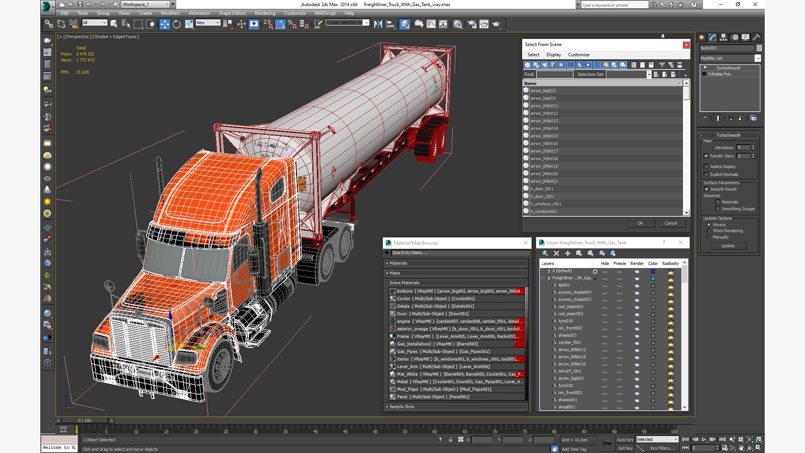Activate the Select and Move tool
The height and width of the screenshot is (453, 805).
[165, 24]
